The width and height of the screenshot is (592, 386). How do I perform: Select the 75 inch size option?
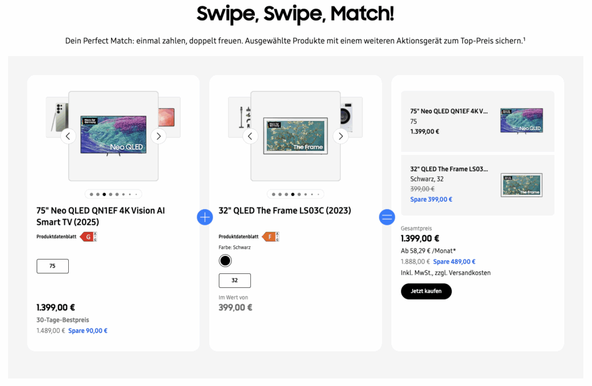coord(52,266)
